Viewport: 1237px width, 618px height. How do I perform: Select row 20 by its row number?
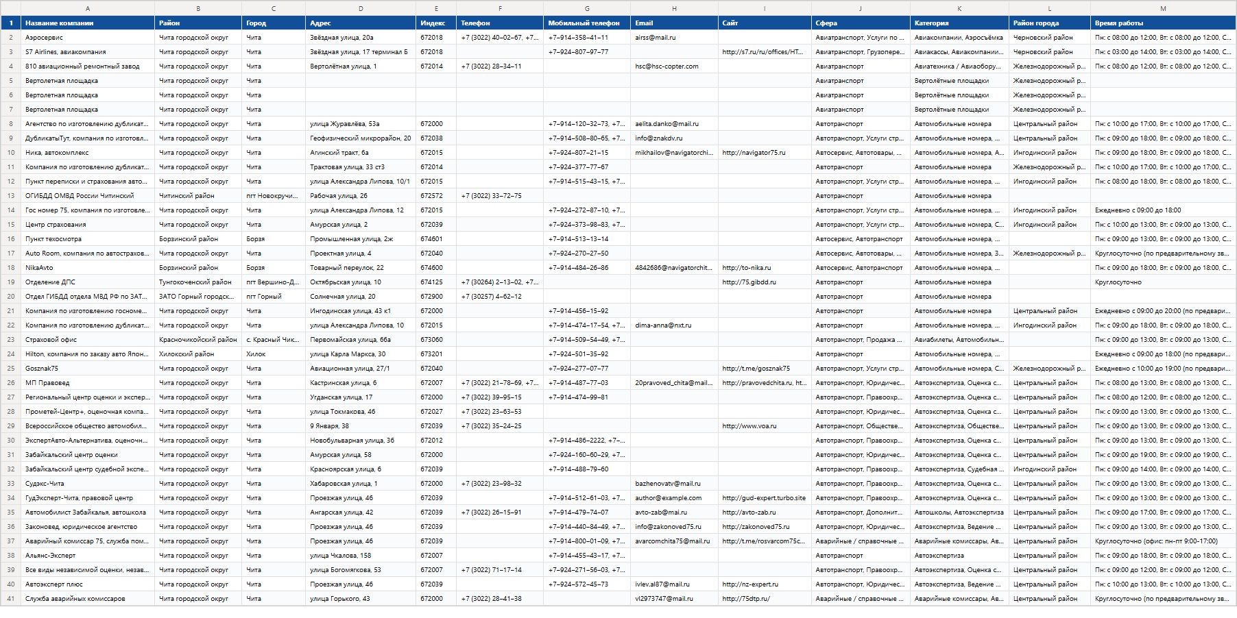coord(10,296)
